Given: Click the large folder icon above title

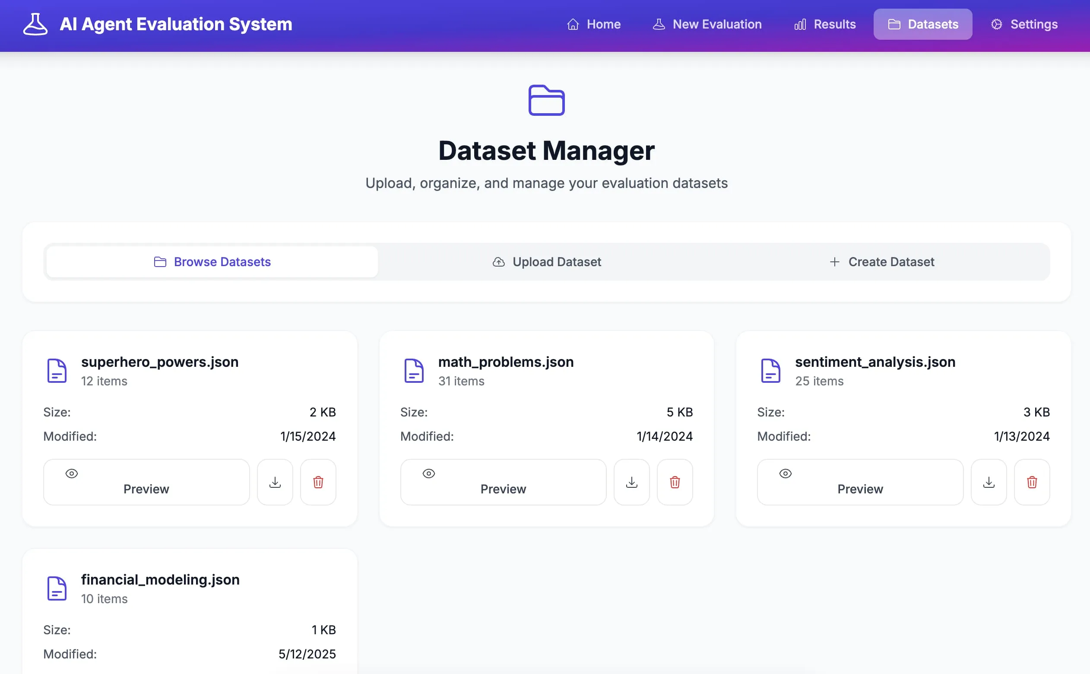Looking at the screenshot, I should pos(546,100).
